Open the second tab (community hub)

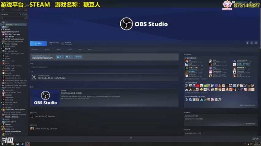tap(47, 49)
